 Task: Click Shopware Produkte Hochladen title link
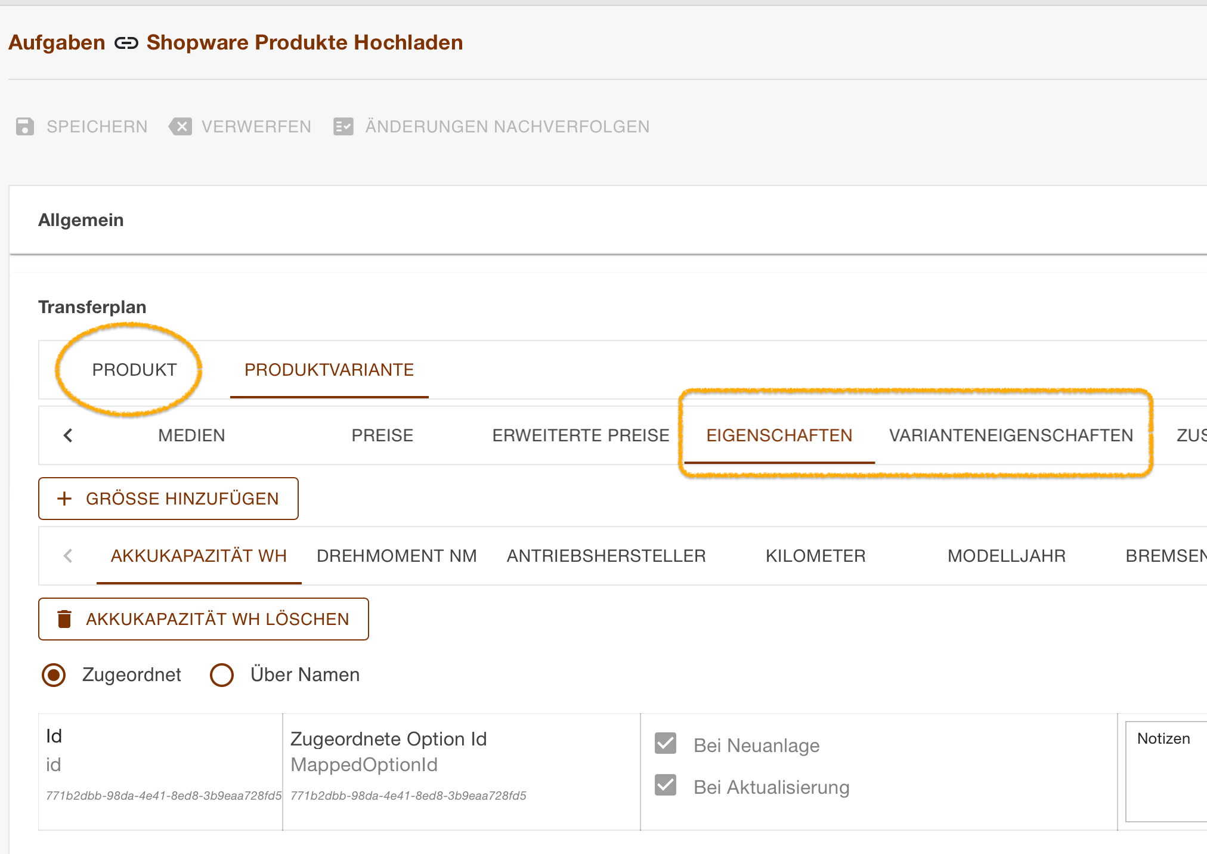point(305,43)
